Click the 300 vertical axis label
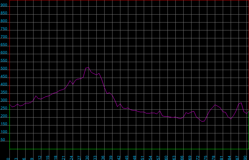 pyautogui.click(x=4, y=100)
